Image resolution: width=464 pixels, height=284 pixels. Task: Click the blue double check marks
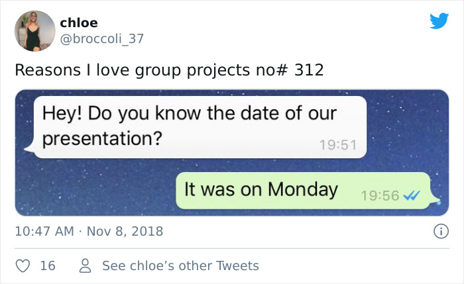click(x=412, y=195)
